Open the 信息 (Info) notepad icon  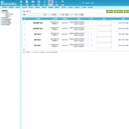27,3
